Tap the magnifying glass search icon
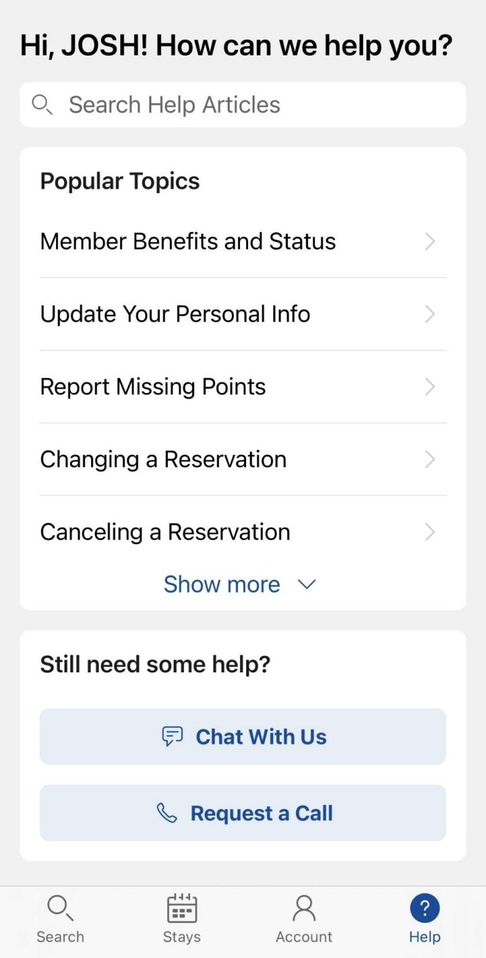Screen dimensions: 486x958 [x=42, y=104]
